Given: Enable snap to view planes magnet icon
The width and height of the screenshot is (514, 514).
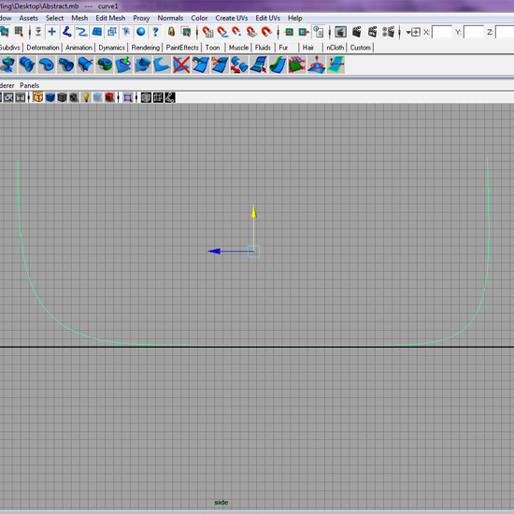Looking at the screenshot, I should click(251, 32).
